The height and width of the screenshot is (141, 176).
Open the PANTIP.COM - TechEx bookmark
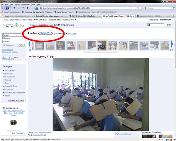coord(65,12)
